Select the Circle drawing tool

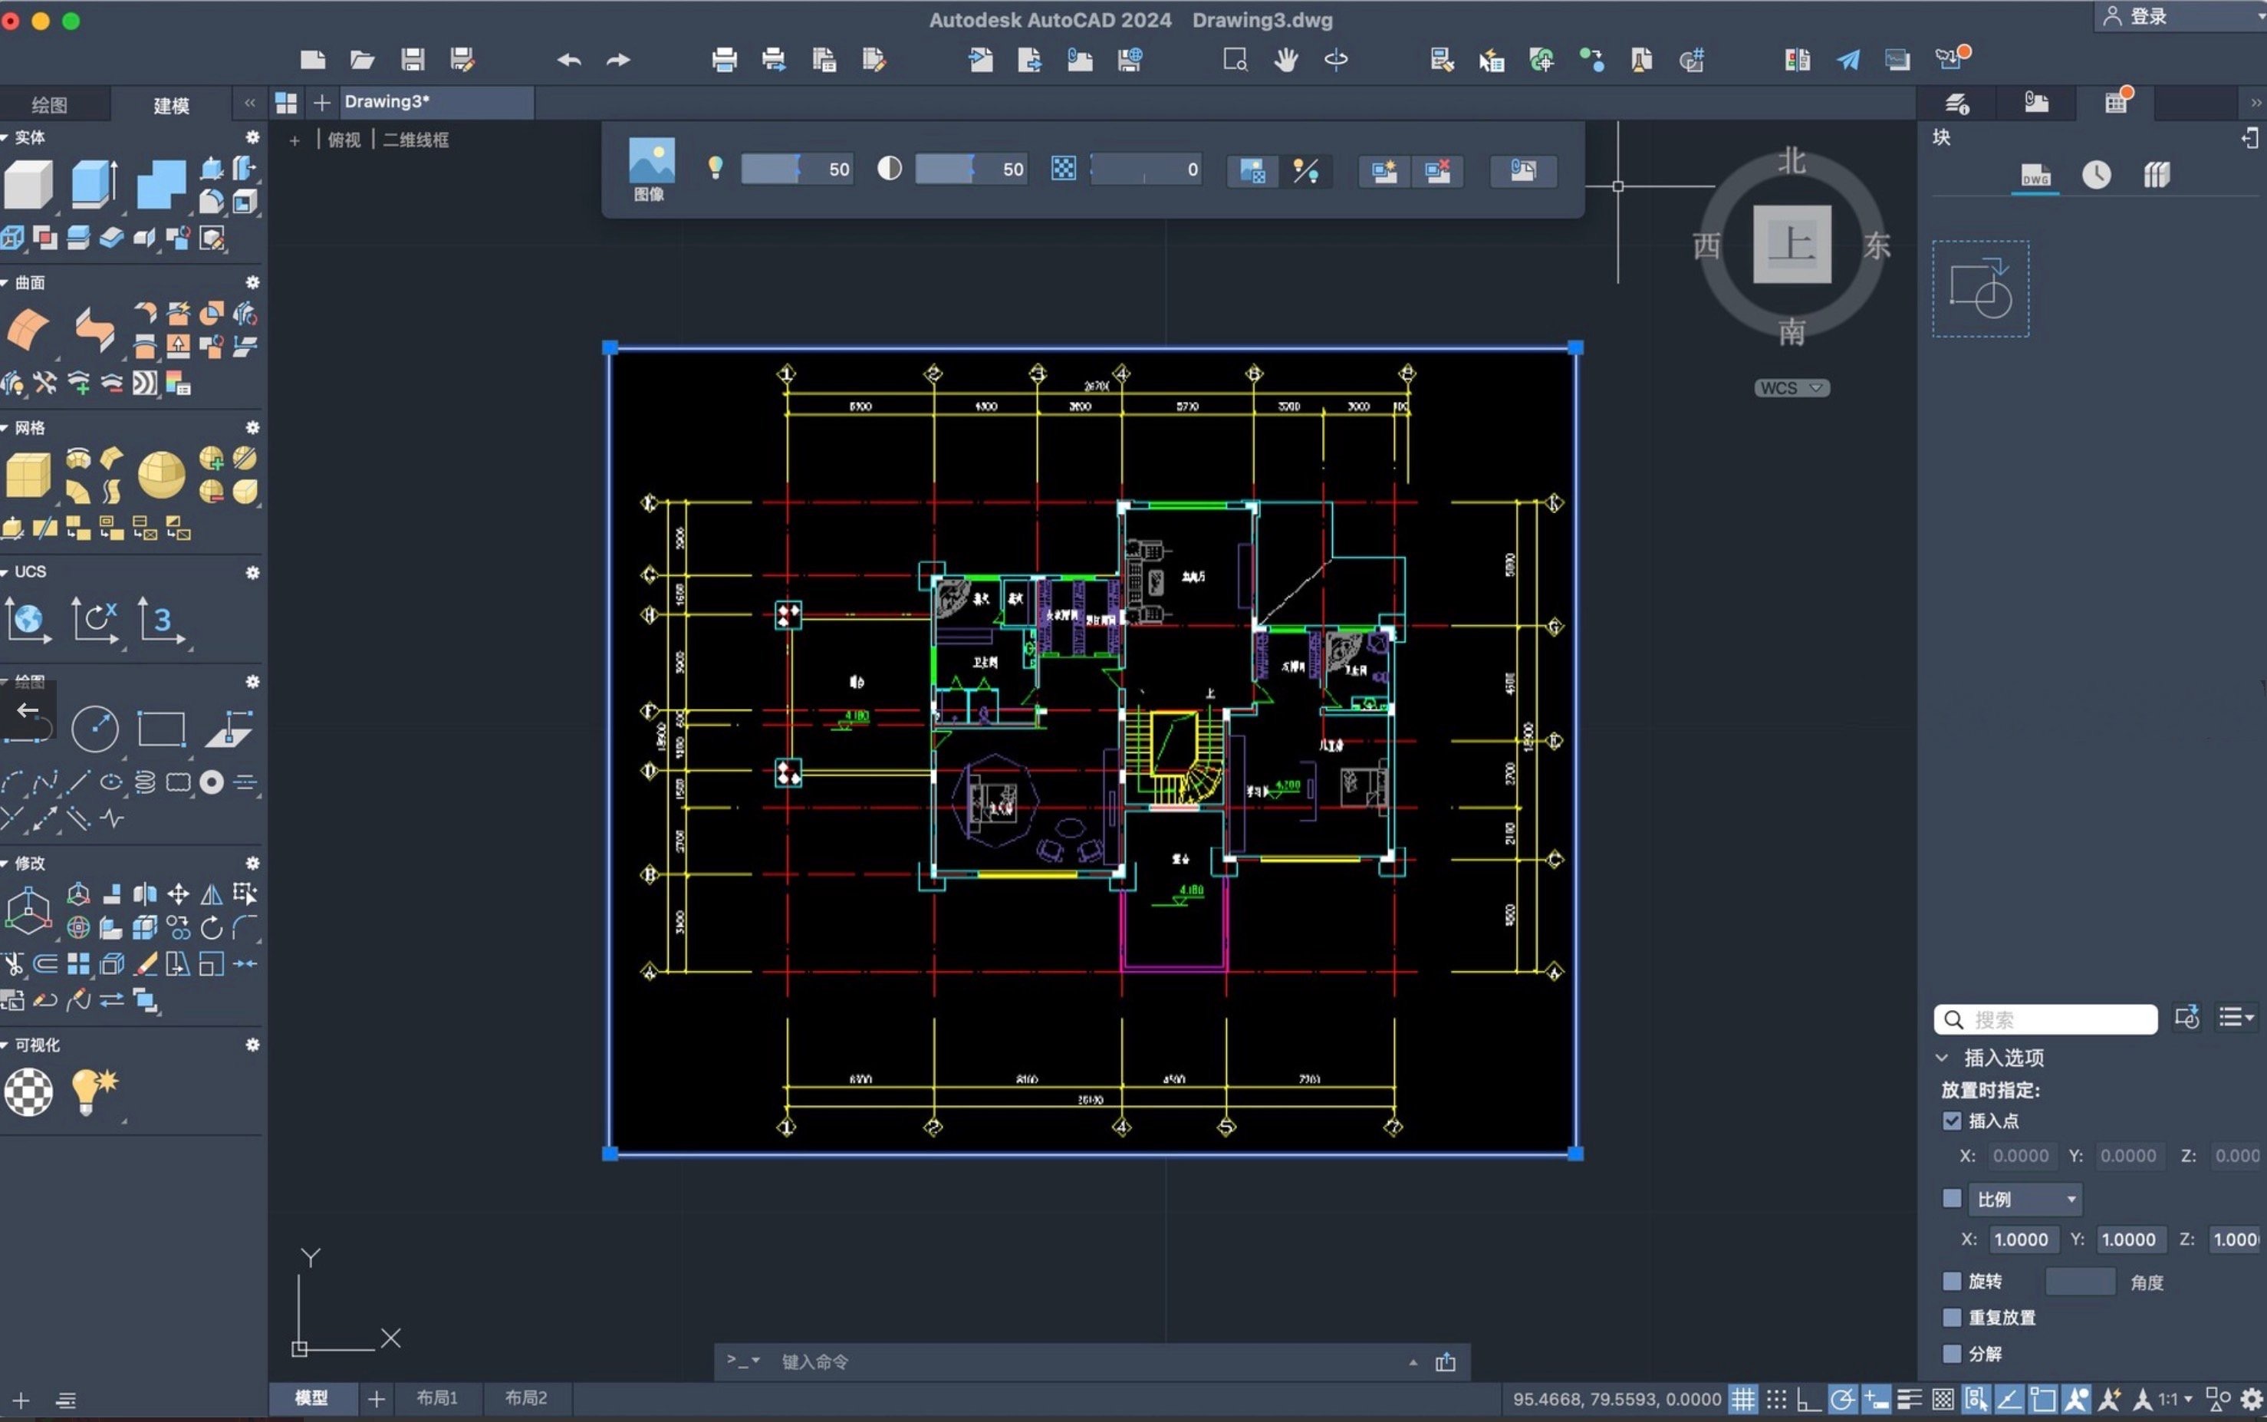pos(95,729)
